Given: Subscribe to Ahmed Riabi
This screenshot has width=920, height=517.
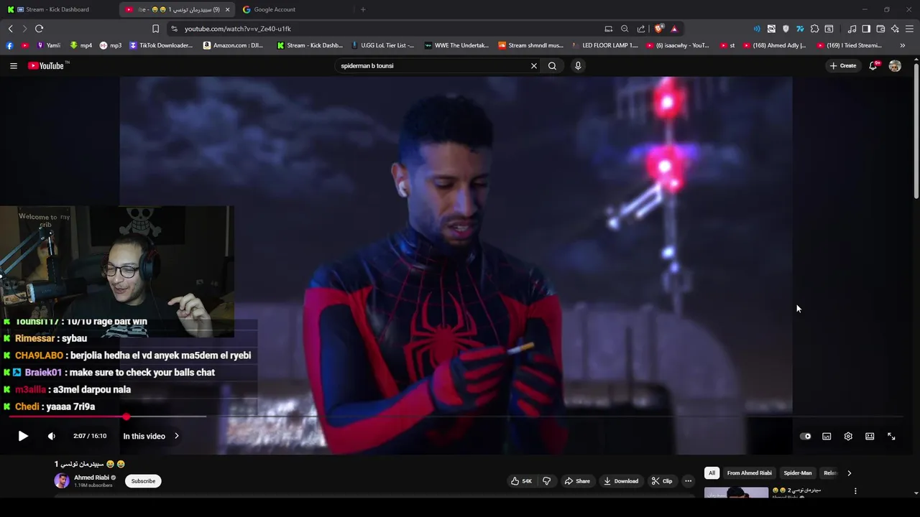Looking at the screenshot, I should (143, 481).
